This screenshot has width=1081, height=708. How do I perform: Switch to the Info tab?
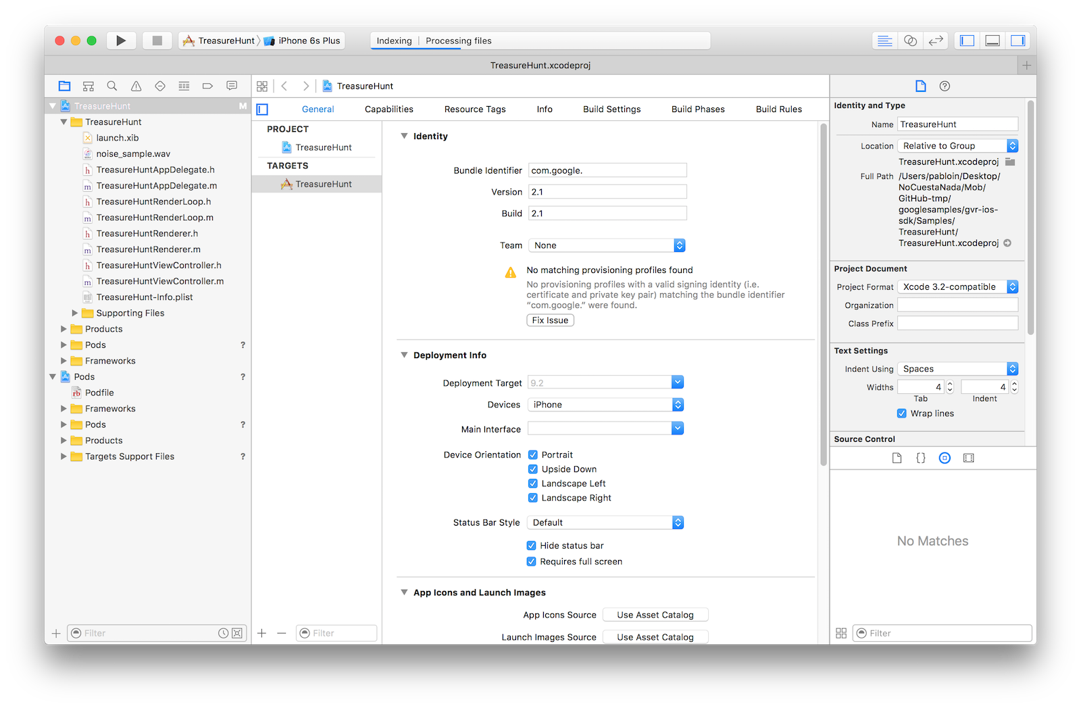tap(545, 109)
